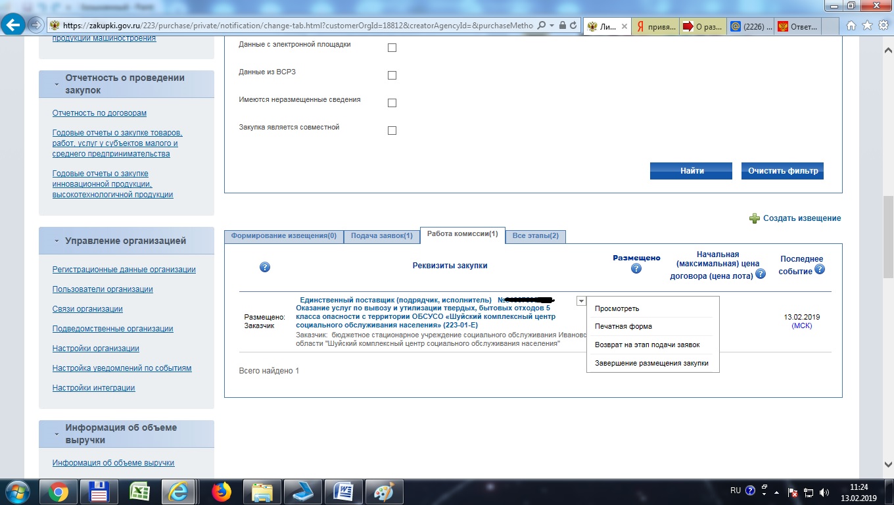Click the help icon beside Размещено header
This screenshot has height=505, width=894.
point(636,269)
